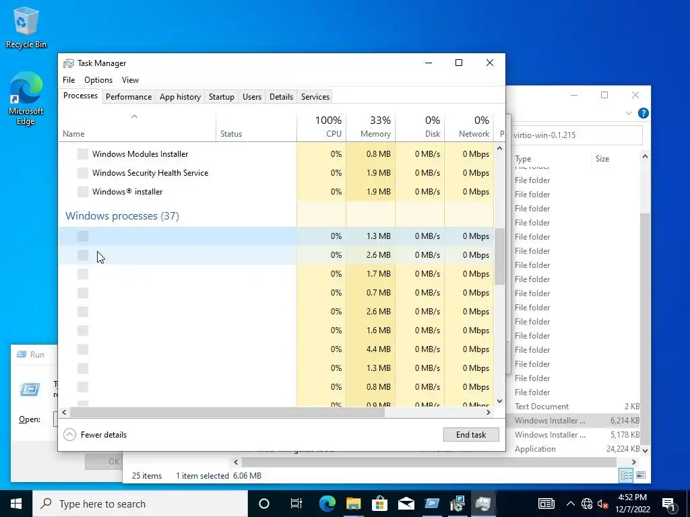Open Microsoft Store from the taskbar
Screen dimensions: 690x517
point(379,504)
